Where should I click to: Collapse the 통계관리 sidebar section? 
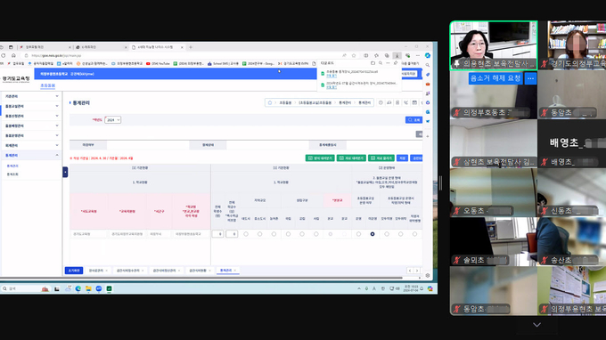31,155
